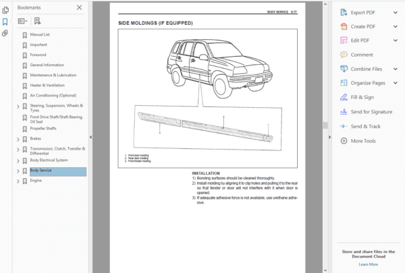Screen dimensions: 405x273
Task: Open the Fill & Sign tool
Action: (362, 97)
